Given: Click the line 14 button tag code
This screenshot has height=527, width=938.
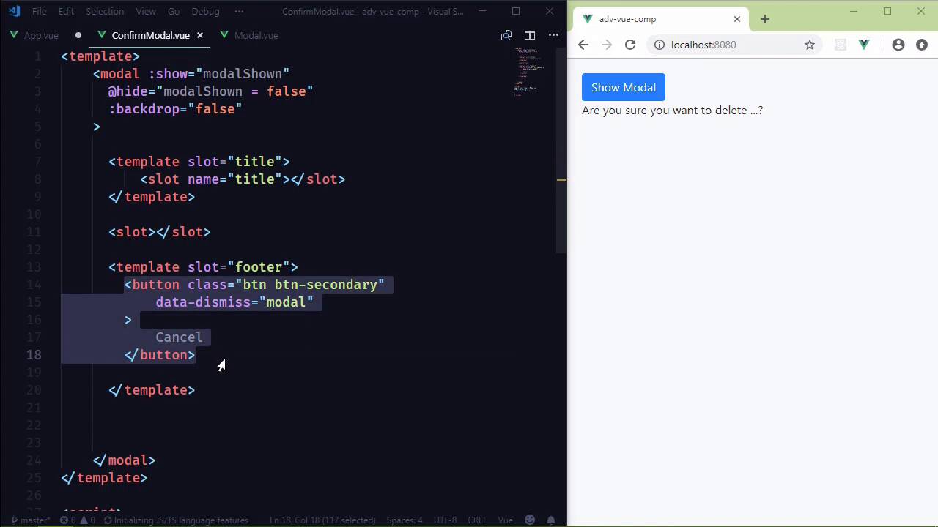Looking at the screenshot, I should pyautogui.click(x=254, y=285).
